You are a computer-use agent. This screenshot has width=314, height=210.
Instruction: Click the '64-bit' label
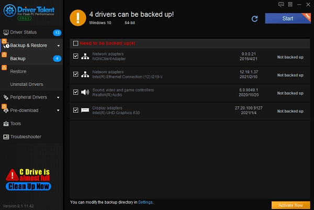[x=130, y=23]
